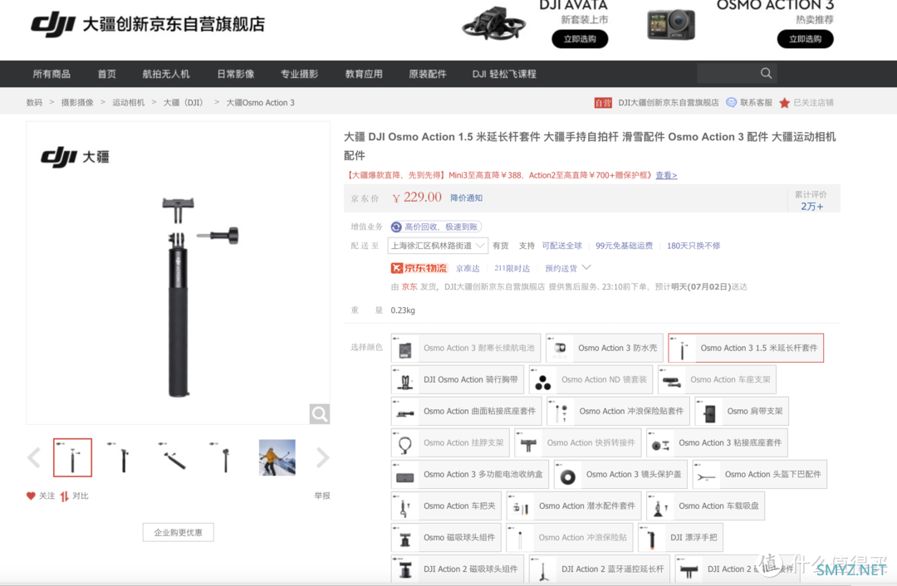The image size is (897, 586).
Task: Open DJI 轻松飞课程 menu
Action: pos(504,74)
